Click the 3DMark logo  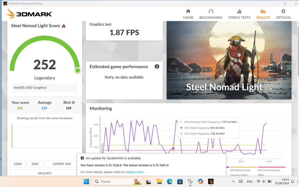coord(29,14)
